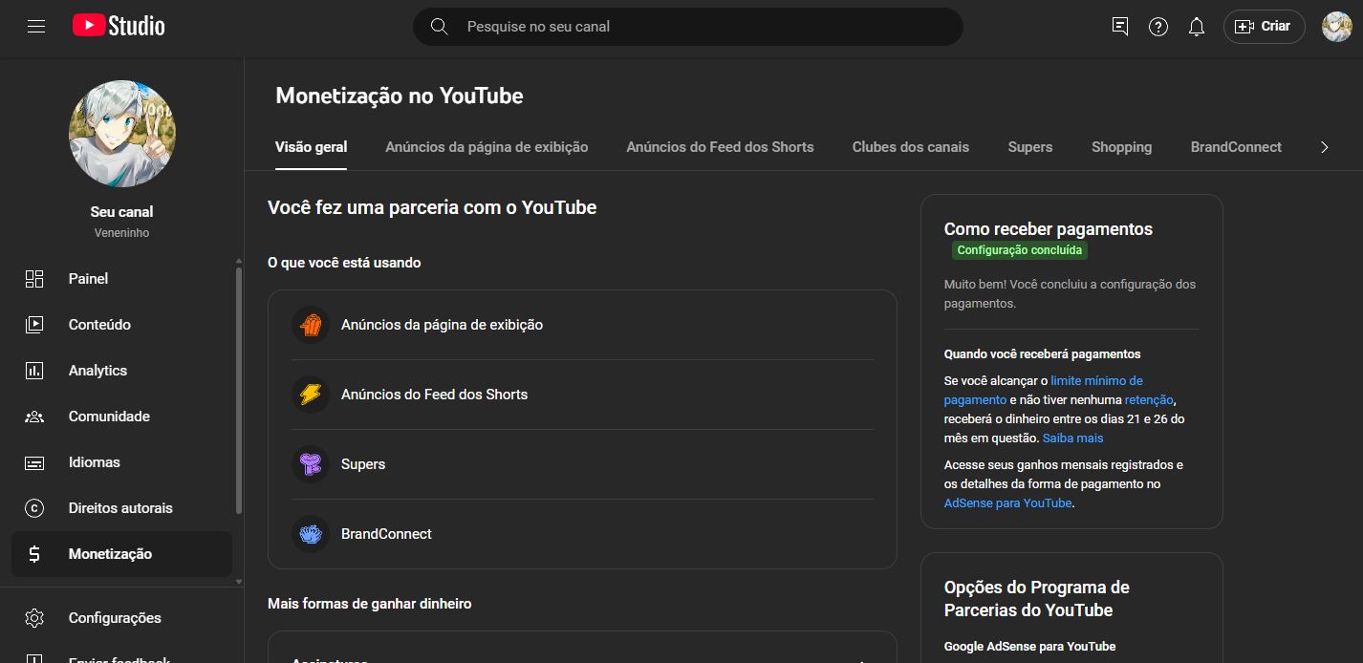The image size is (1363, 663).
Task: Click the Idiomas subtitles icon
Action: click(x=34, y=462)
